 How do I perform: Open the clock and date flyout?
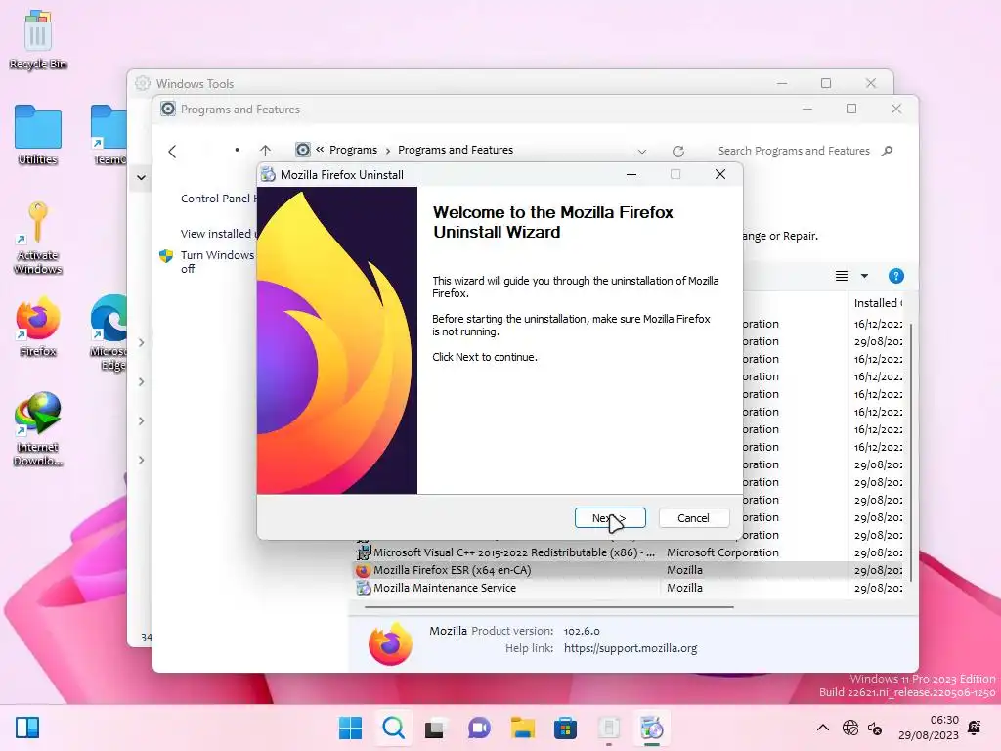pyautogui.click(x=929, y=728)
